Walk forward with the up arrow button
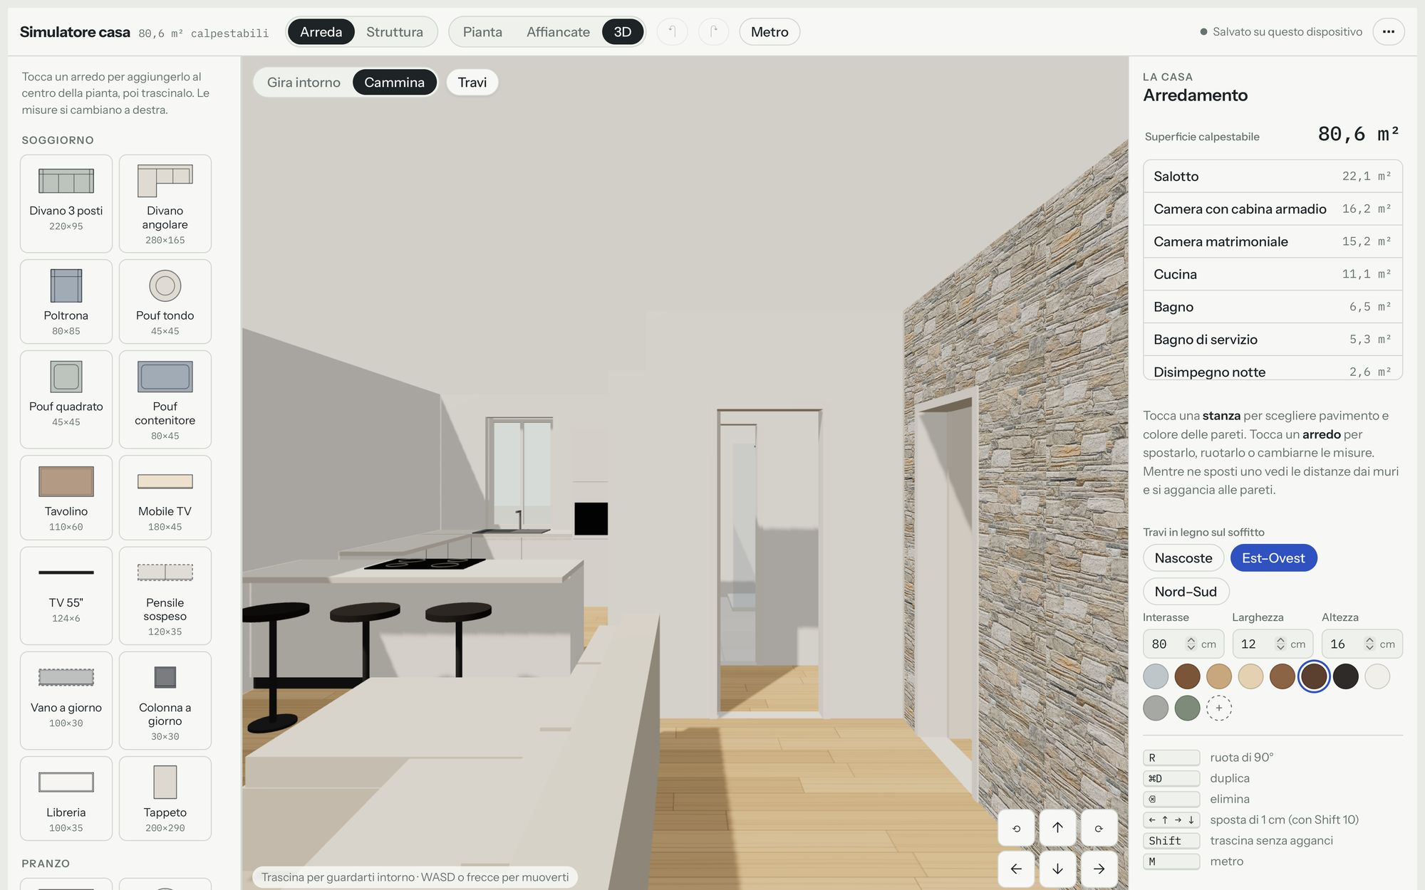The width and height of the screenshot is (1425, 890). 1057,828
